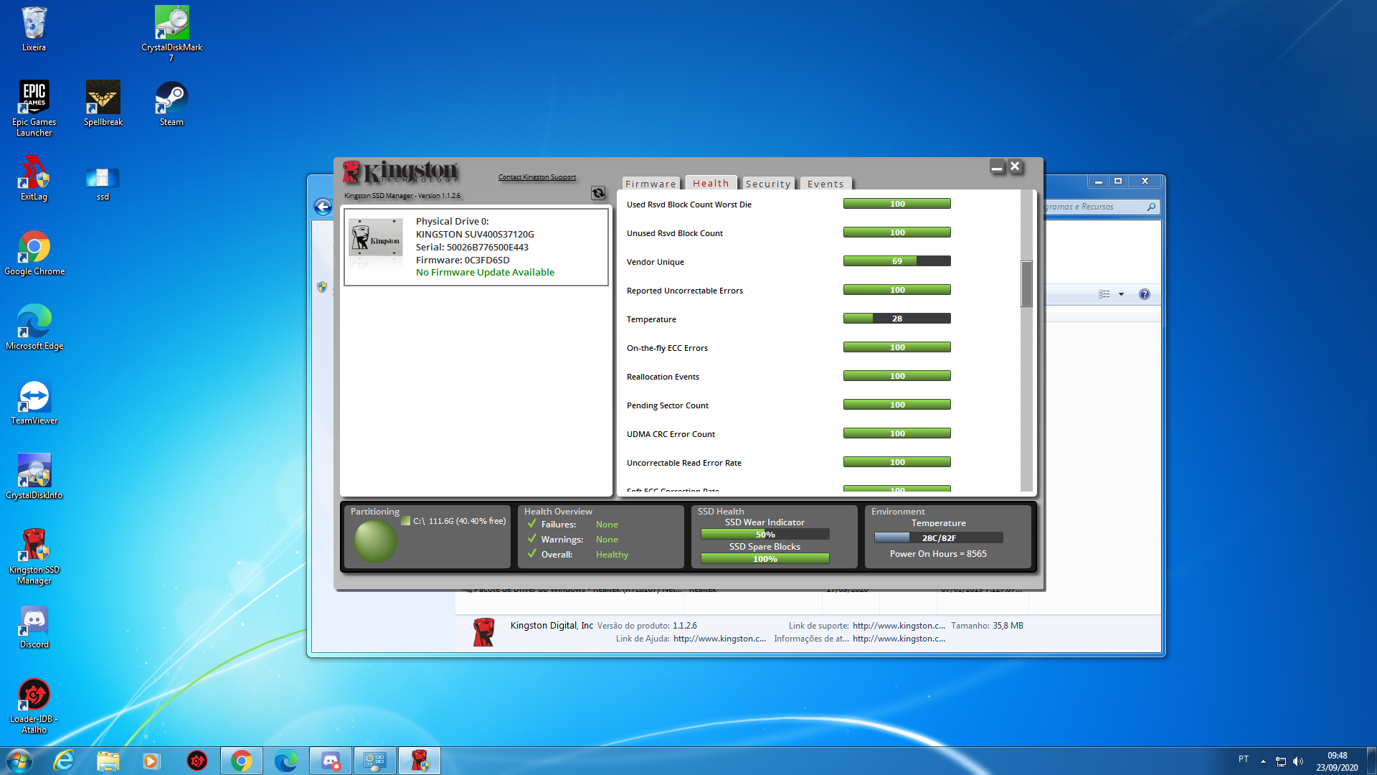1377x775 pixels.
Task: Close the Kingston SSD Manager window
Action: point(1015,166)
